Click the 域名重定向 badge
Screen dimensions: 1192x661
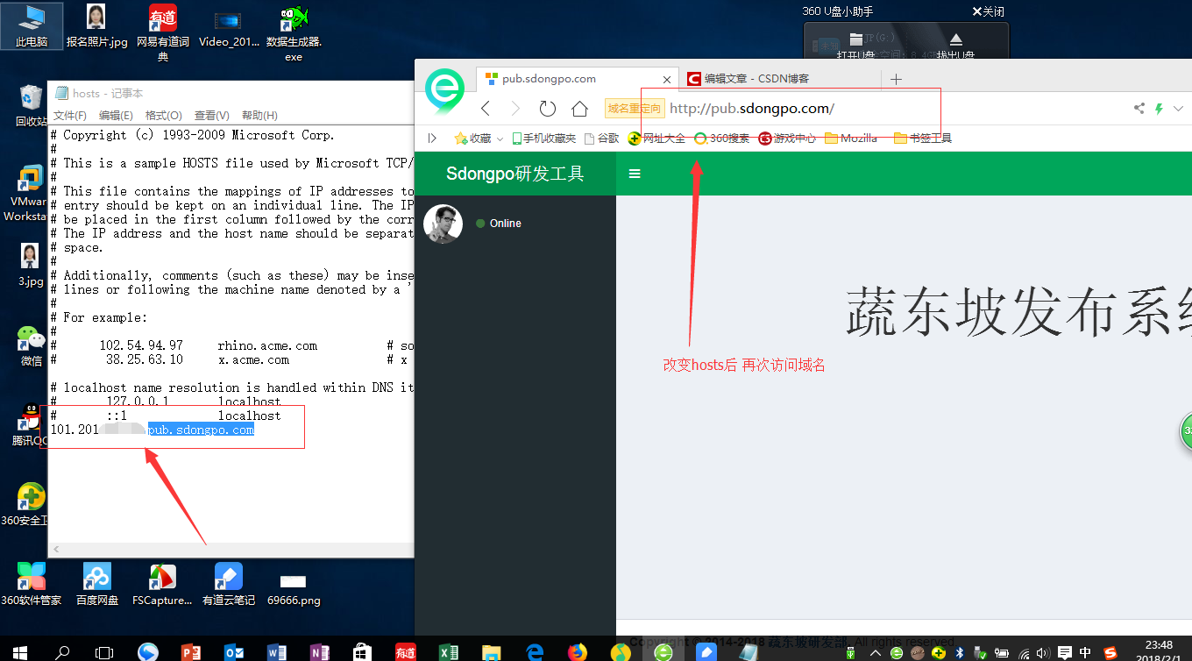(x=633, y=109)
